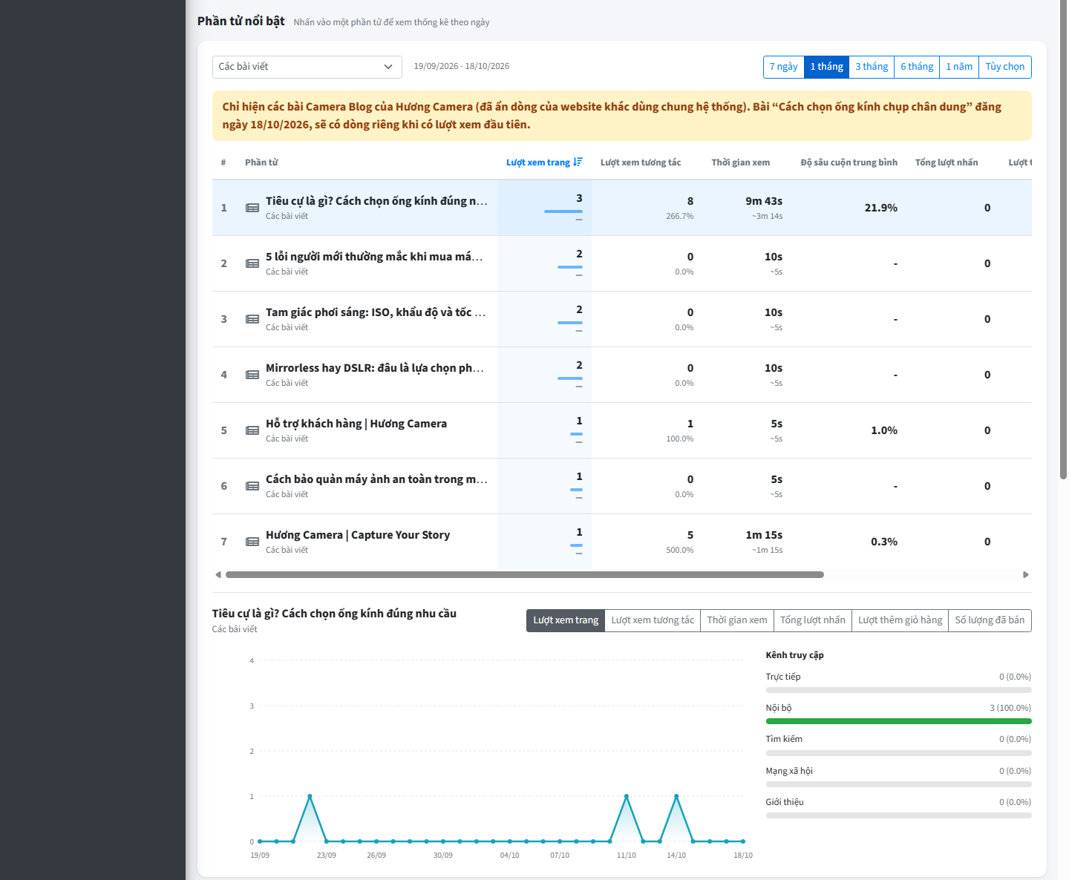Open the "Tùy chọn" custom date range
Viewport: 1069px width, 880px height.
click(x=1005, y=67)
